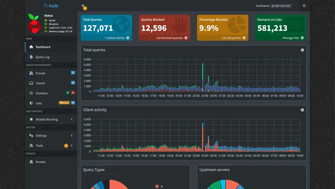
Task: Click the arrow icon beside List all queries
Action: click(244, 38)
